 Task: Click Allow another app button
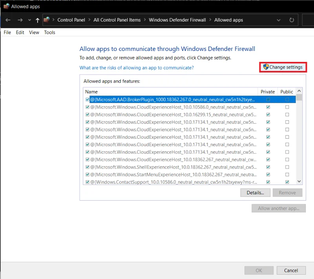tap(279, 208)
